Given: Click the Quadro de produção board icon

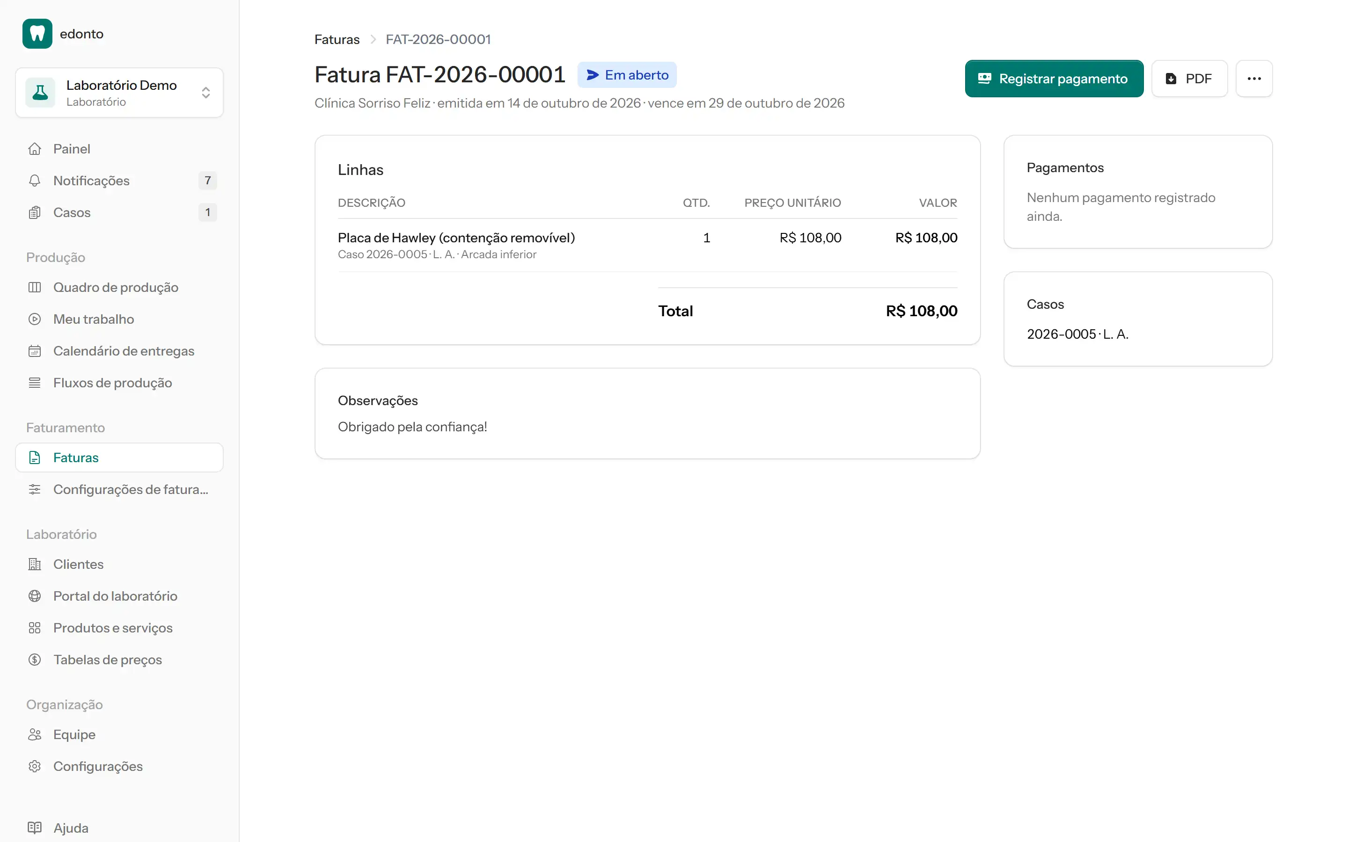Looking at the screenshot, I should coord(35,287).
